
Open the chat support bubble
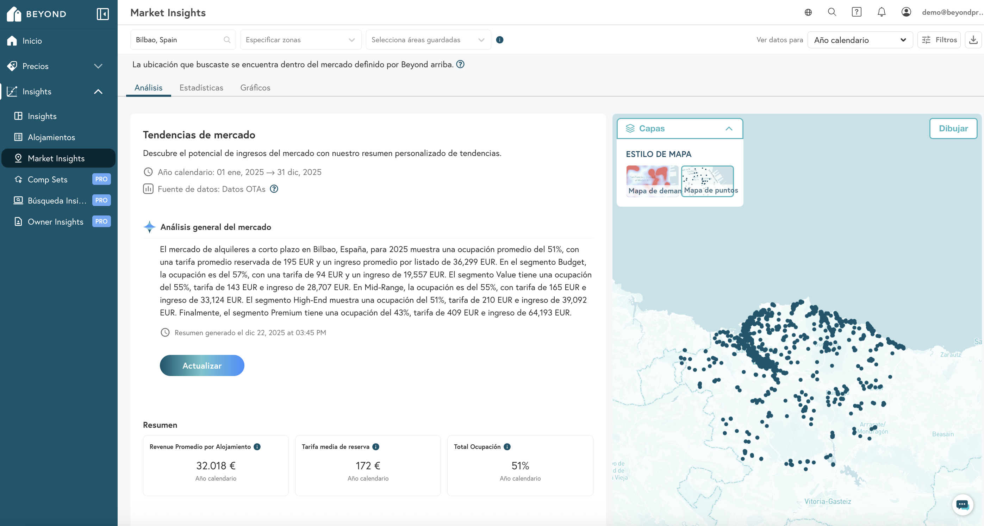962,505
